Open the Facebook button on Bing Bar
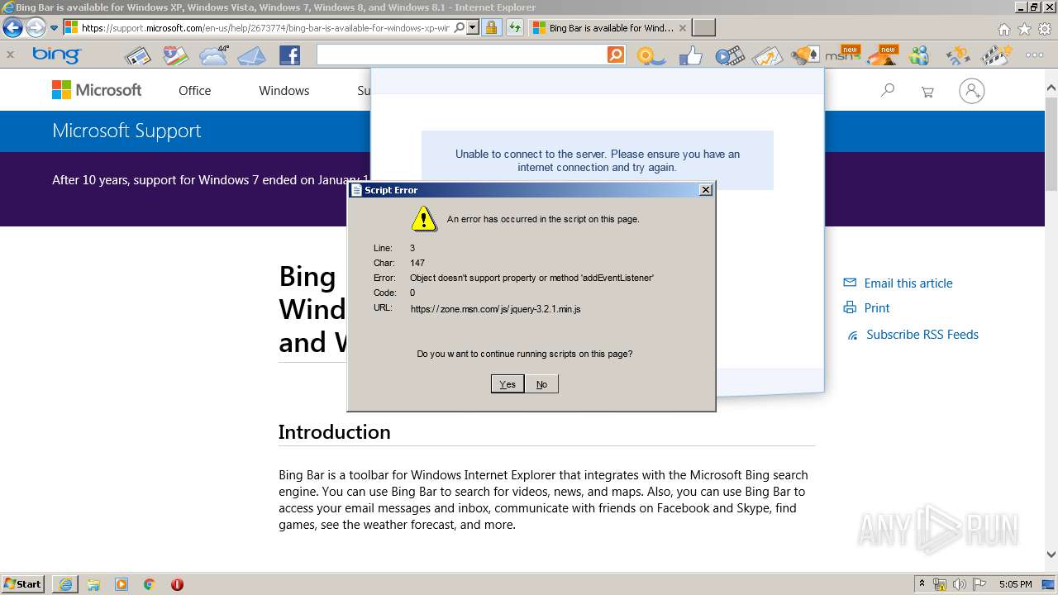Image resolution: width=1058 pixels, height=595 pixels. (x=289, y=55)
